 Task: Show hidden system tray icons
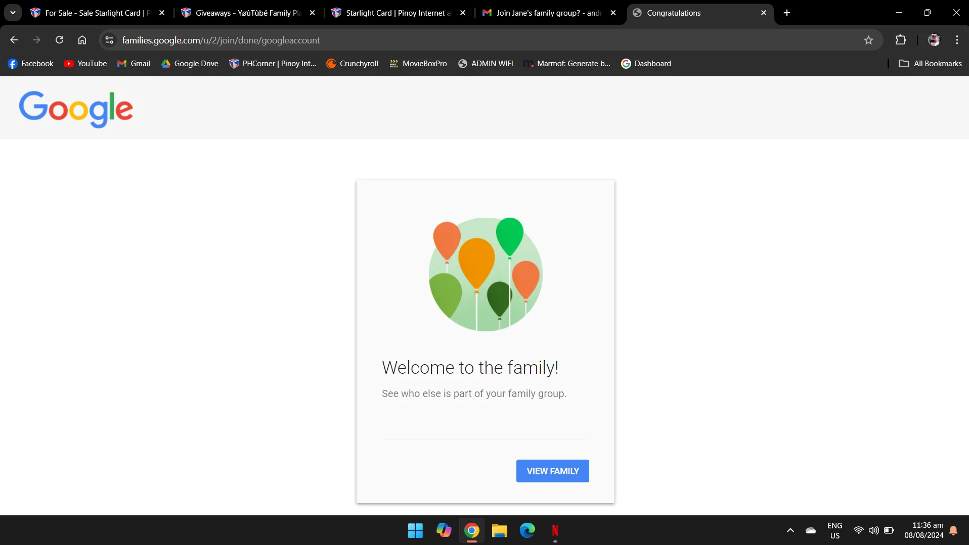point(790,530)
